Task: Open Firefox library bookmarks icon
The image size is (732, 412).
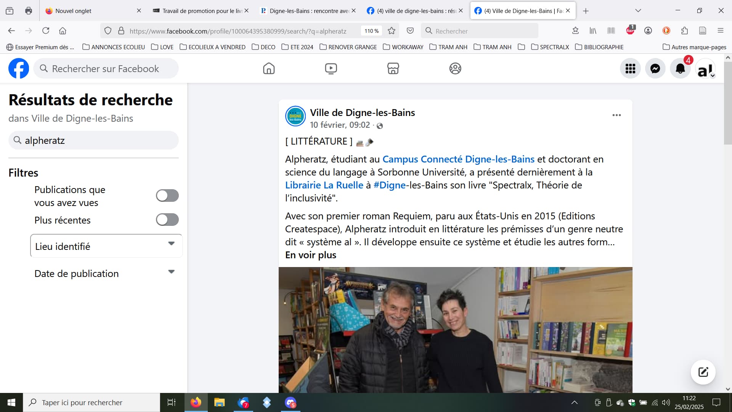Action: coord(593,31)
